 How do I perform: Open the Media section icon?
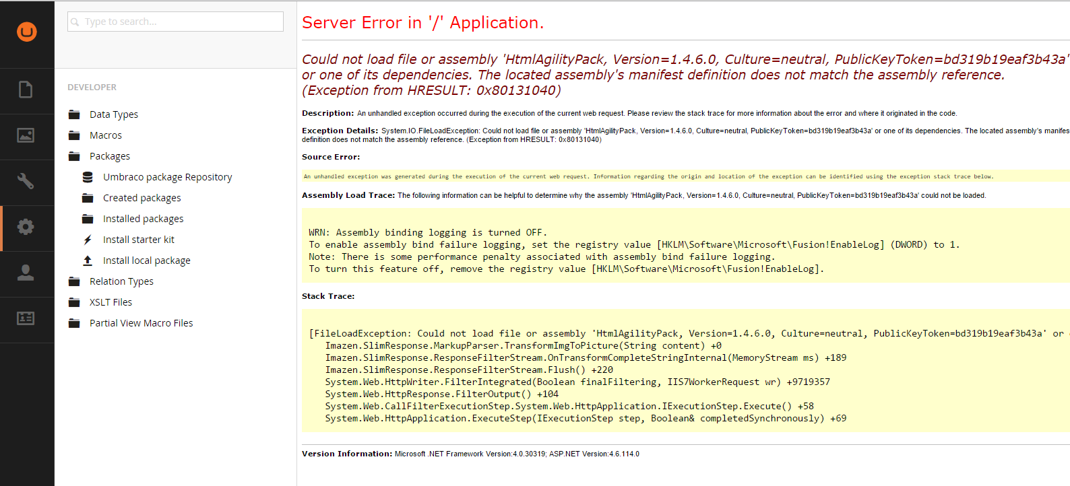click(x=26, y=135)
